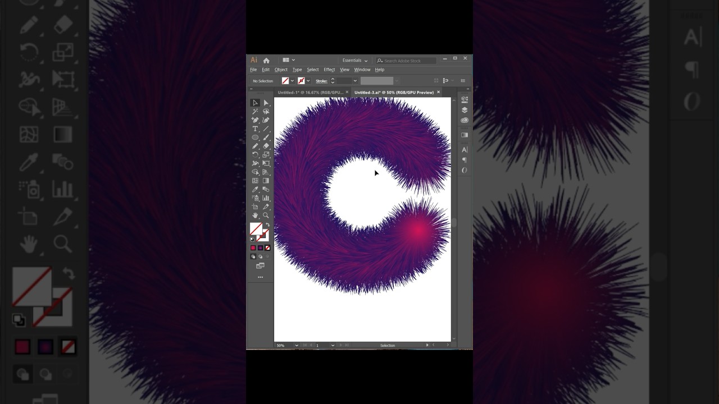Open the Paragraph panel icon
The height and width of the screenshot is (404, 719).
pos(465,160)
